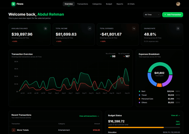This screenshot has height=134, width=189.
Task: Open the AI Chats tab
Action: [131, 4]
